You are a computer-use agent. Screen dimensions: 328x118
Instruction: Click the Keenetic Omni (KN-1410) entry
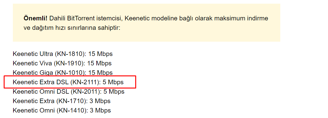click(x=62, y=110)
